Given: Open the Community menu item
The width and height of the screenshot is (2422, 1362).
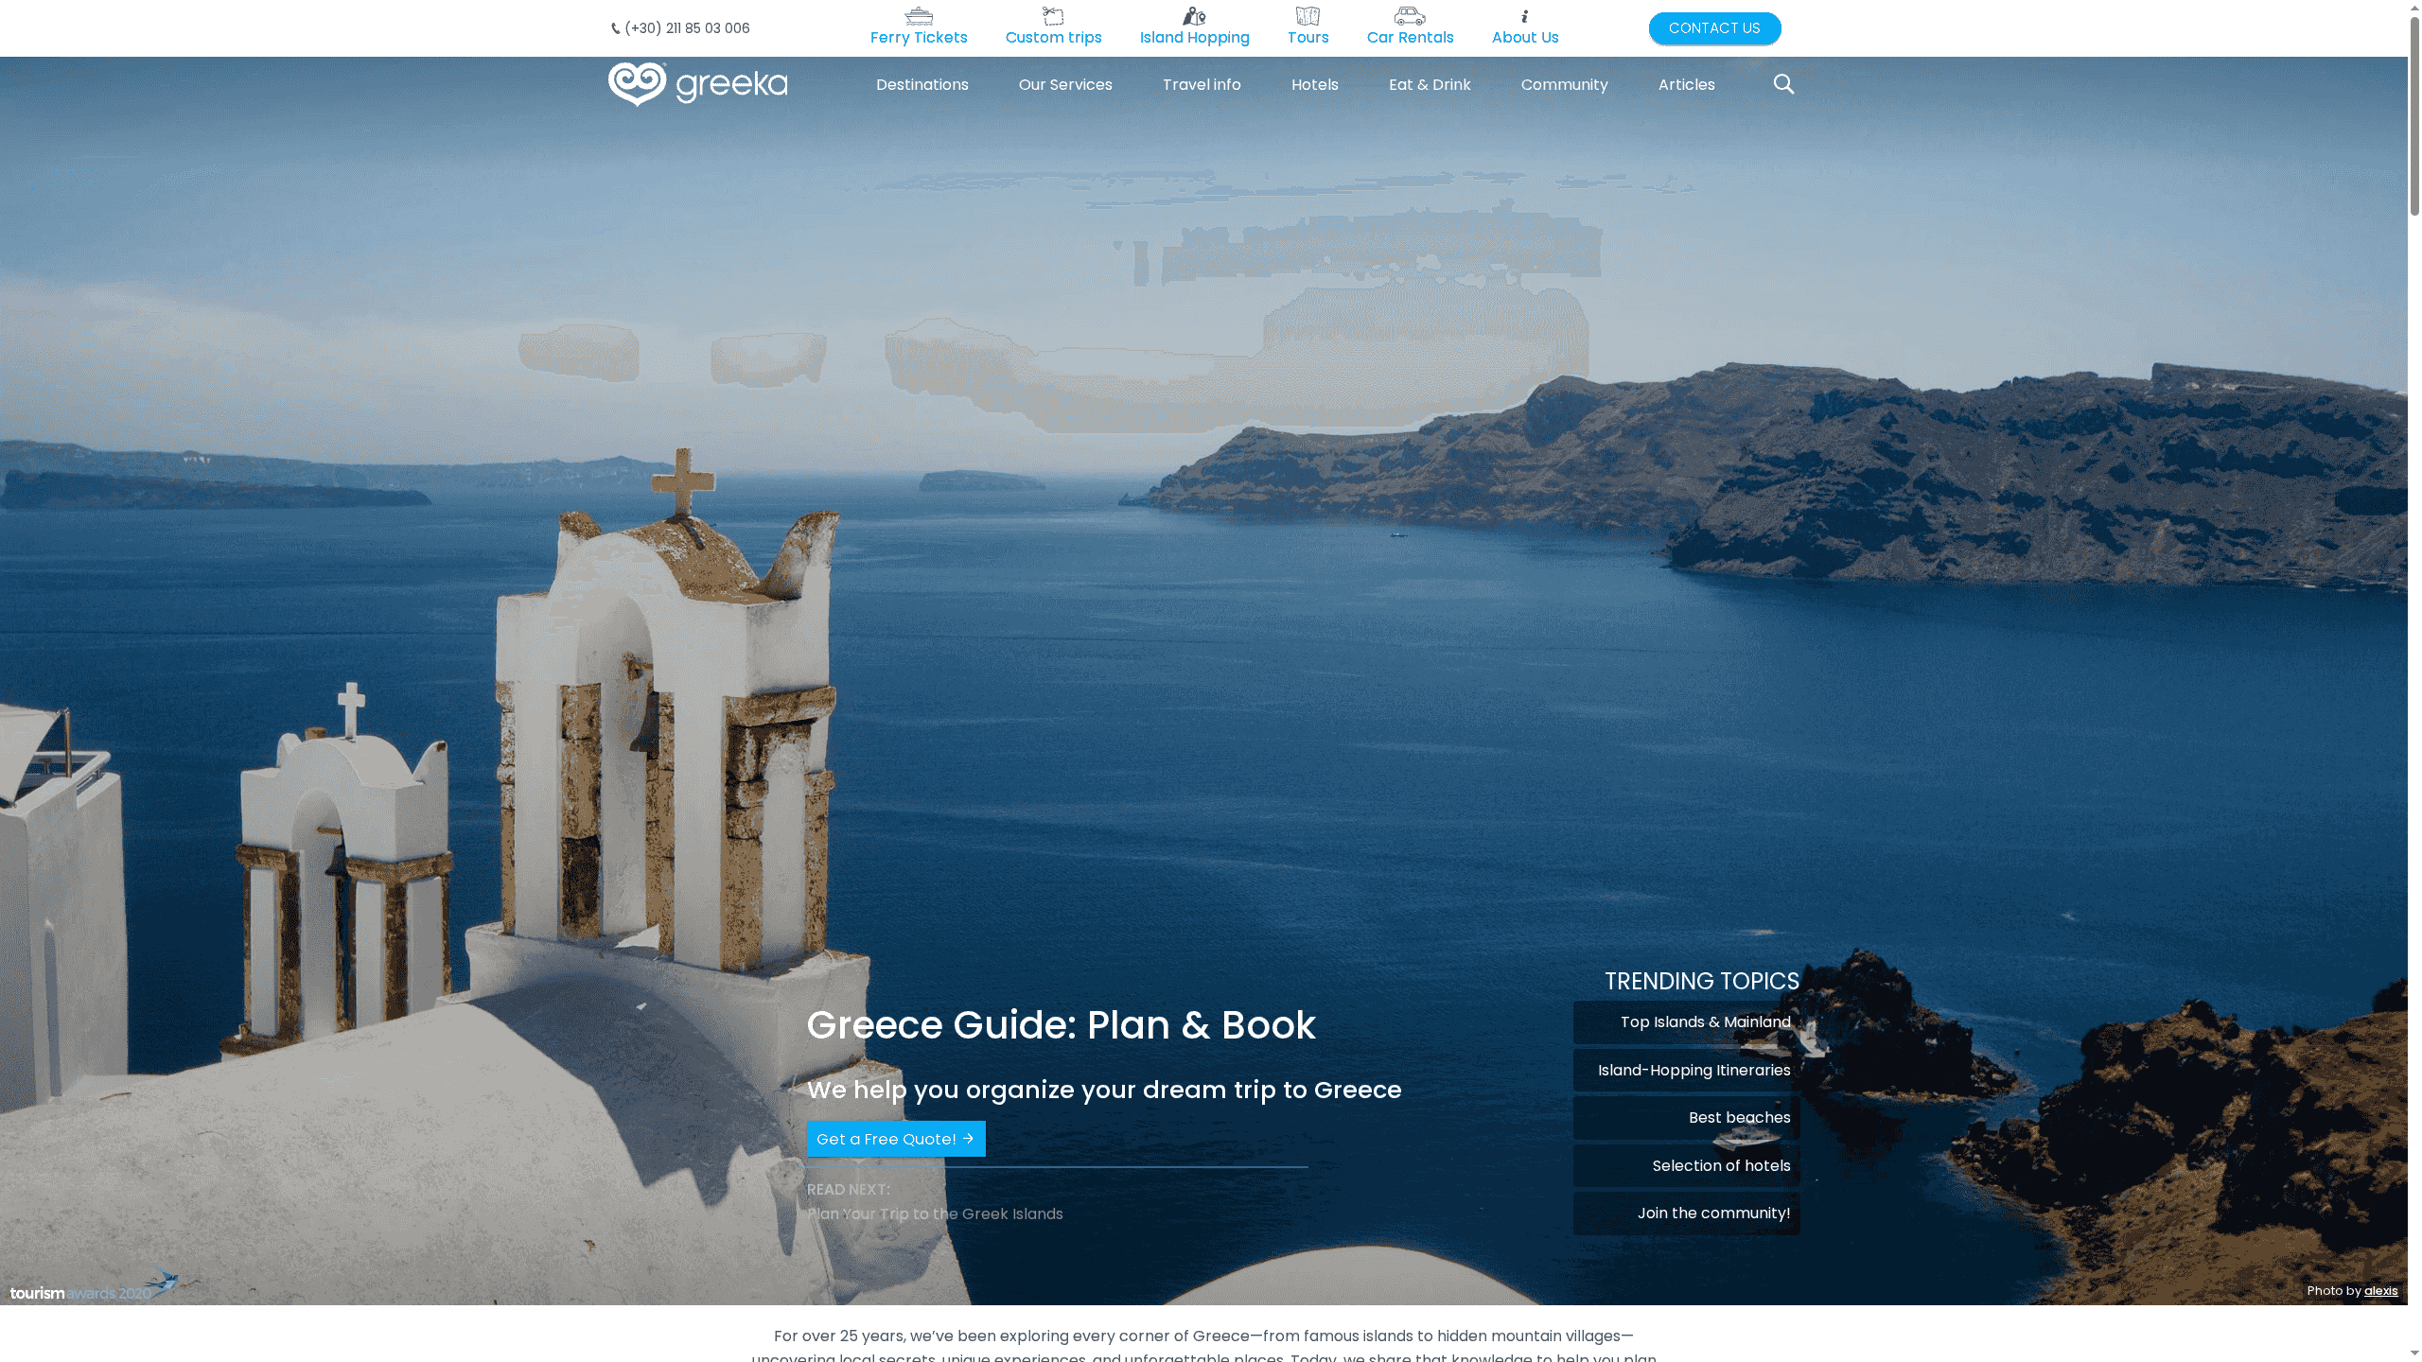Looking at the screenshot, I should [1564, 84].
